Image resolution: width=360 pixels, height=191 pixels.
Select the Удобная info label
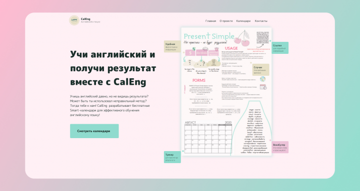pyautogui.click(x=172, y=46)
